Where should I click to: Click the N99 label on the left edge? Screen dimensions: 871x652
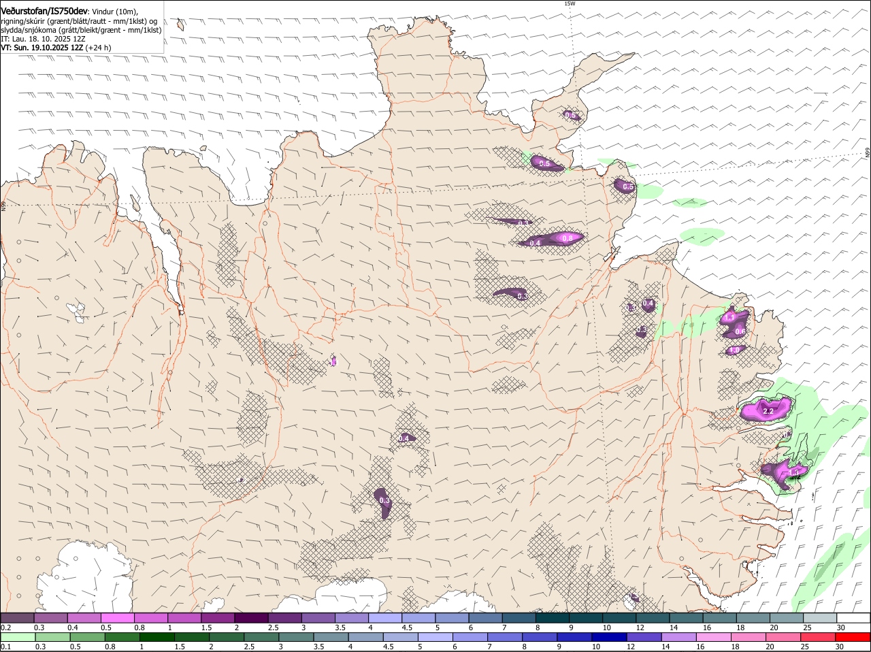(x=3, y=205)
